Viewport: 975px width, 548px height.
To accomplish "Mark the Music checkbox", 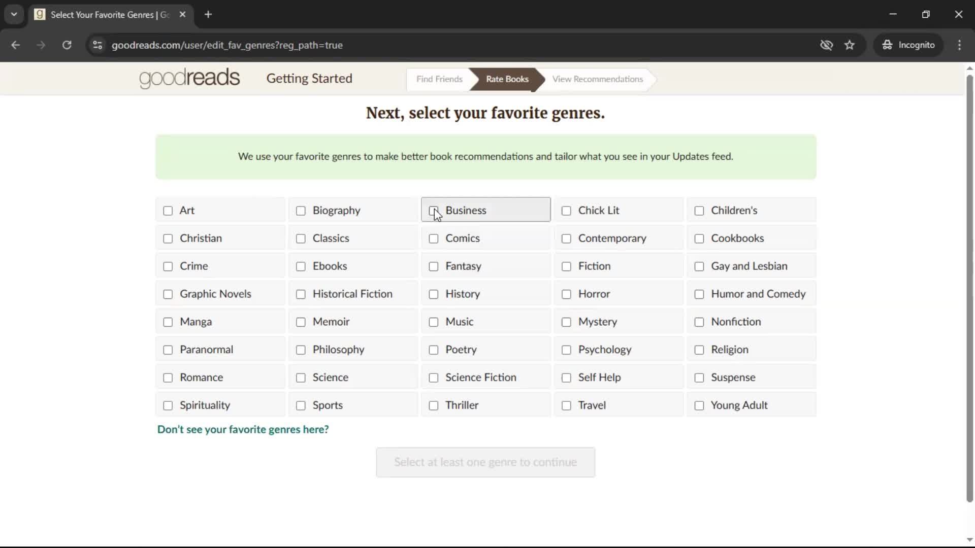I will pyautogui.click(x=434, y=322).
